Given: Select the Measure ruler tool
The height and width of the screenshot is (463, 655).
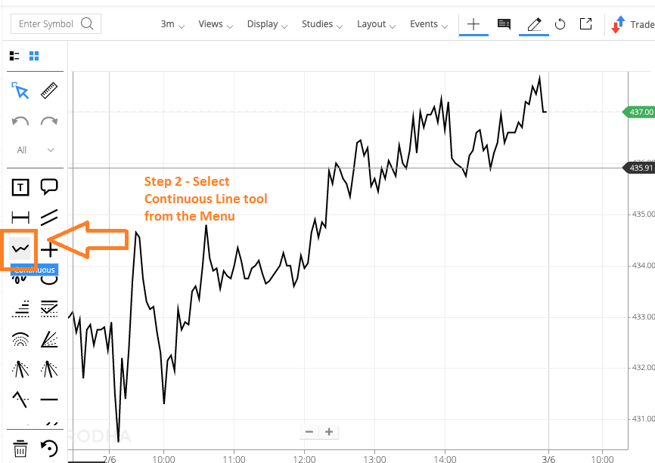Looking at the screenshot, I should tap(49, 91).
